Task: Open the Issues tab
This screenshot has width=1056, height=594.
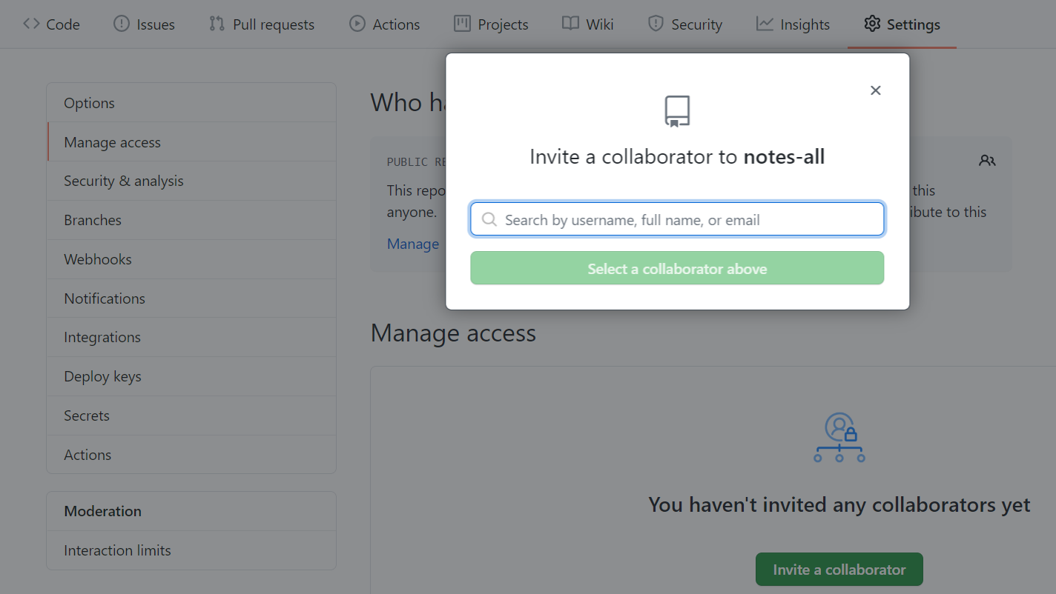Action: click(x=144, y=24)
